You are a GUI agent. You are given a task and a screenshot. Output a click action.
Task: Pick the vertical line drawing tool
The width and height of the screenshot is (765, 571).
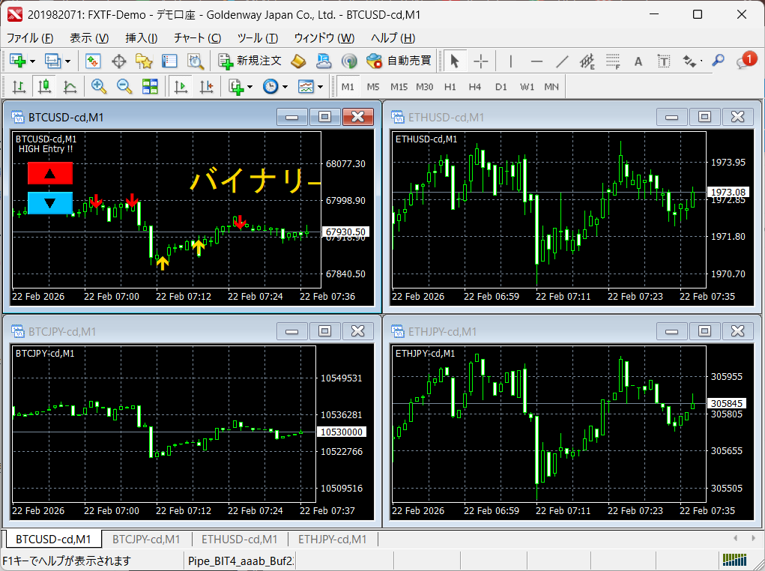tap(510, 61)
